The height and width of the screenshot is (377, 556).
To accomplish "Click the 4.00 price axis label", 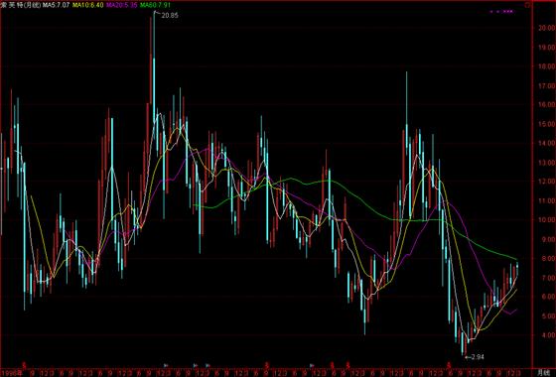I will click(547, 335).
